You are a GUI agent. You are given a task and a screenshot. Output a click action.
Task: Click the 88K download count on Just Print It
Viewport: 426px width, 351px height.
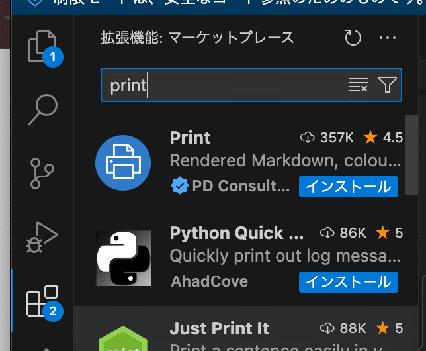pyautogui.click(x=343, y=328)
